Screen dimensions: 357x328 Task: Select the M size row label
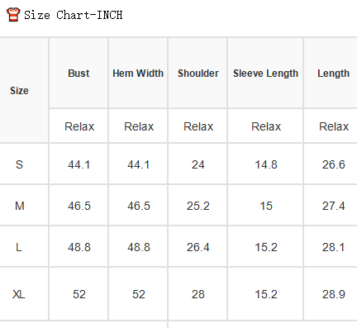pos(20,206)
